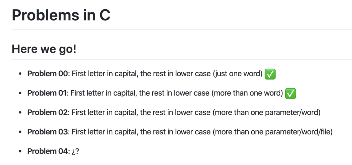The width and height of the screenshot is (352, 165).
Task: Click the "(more than one parameter/word/file)" text
Action: [x=272, y=132]
